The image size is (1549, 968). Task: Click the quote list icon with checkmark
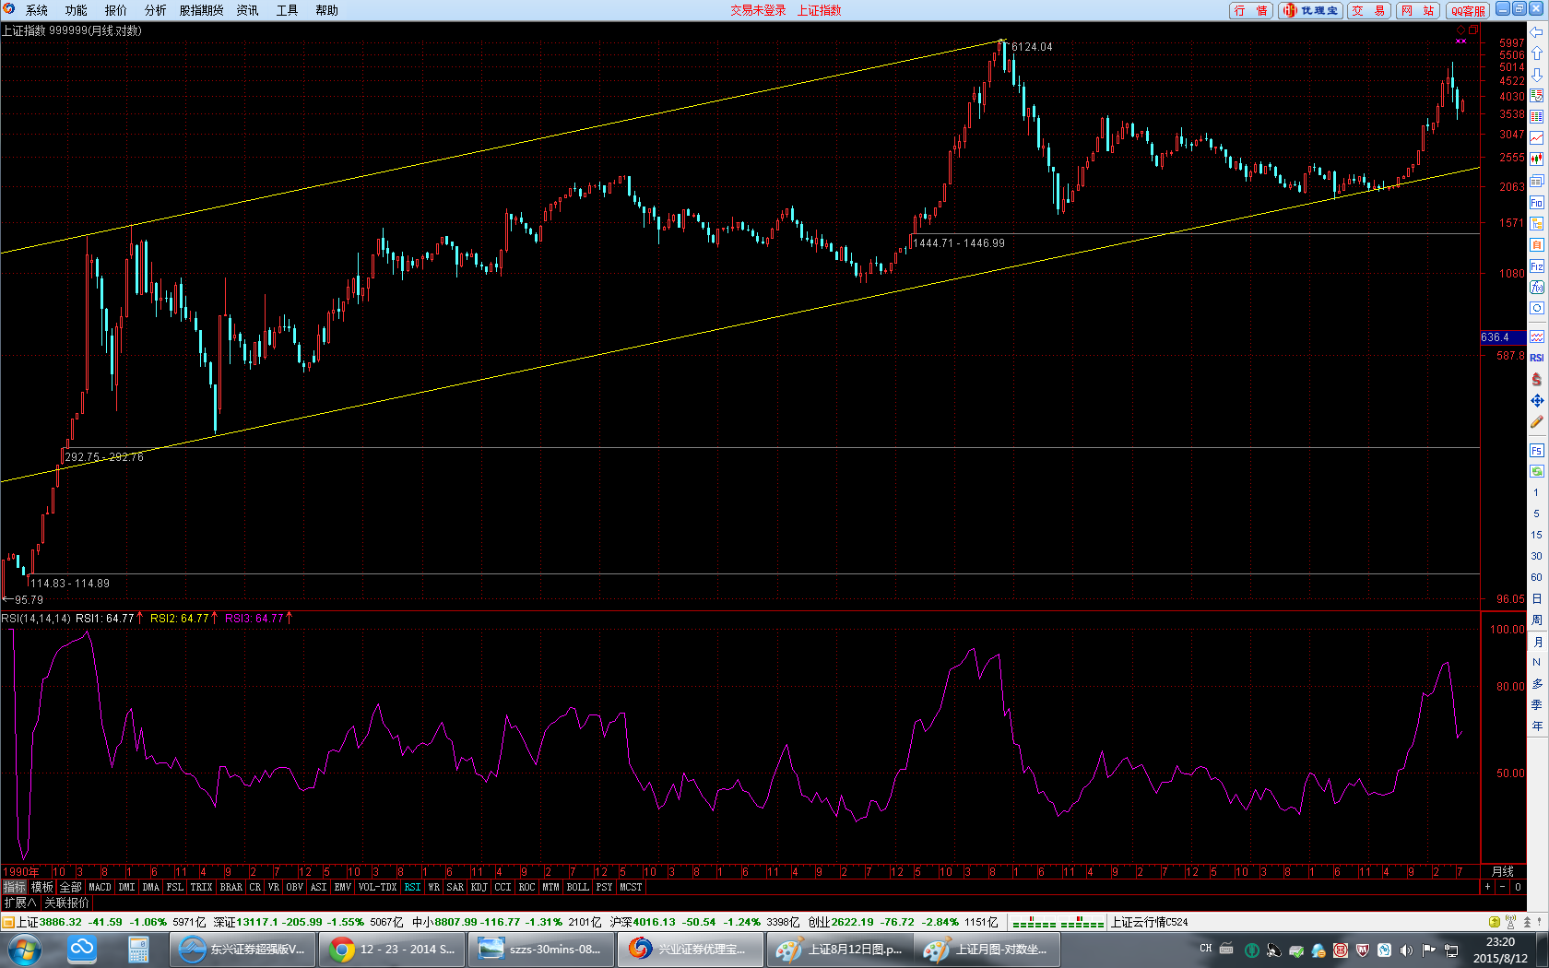click(x=1536, y=96)
